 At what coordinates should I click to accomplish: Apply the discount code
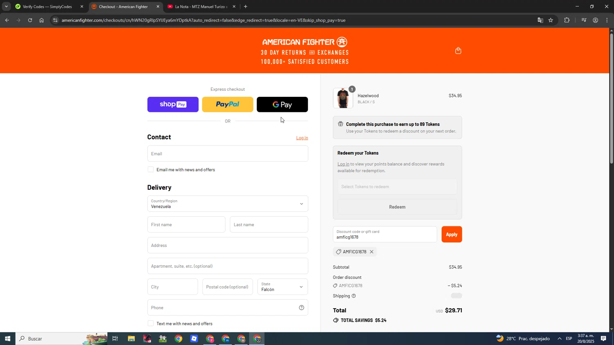tap(451, 234)
